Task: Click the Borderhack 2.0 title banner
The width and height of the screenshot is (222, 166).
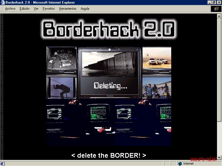Action: click(x=109, y=29)
